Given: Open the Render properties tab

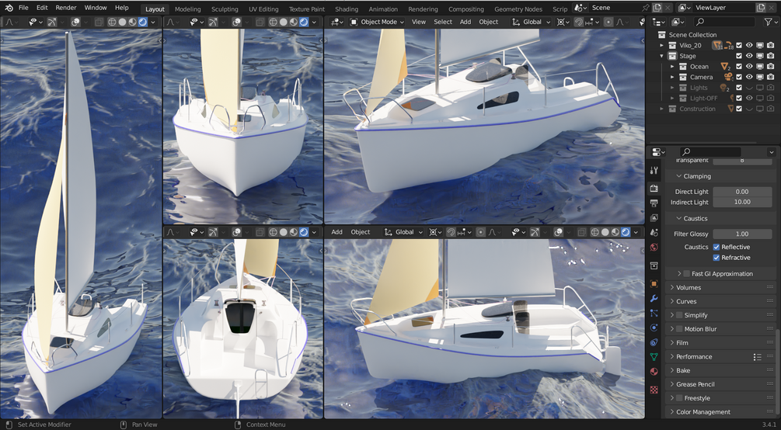Looking at the screenshot, I should pyautogui.click(x=654, y=188).
